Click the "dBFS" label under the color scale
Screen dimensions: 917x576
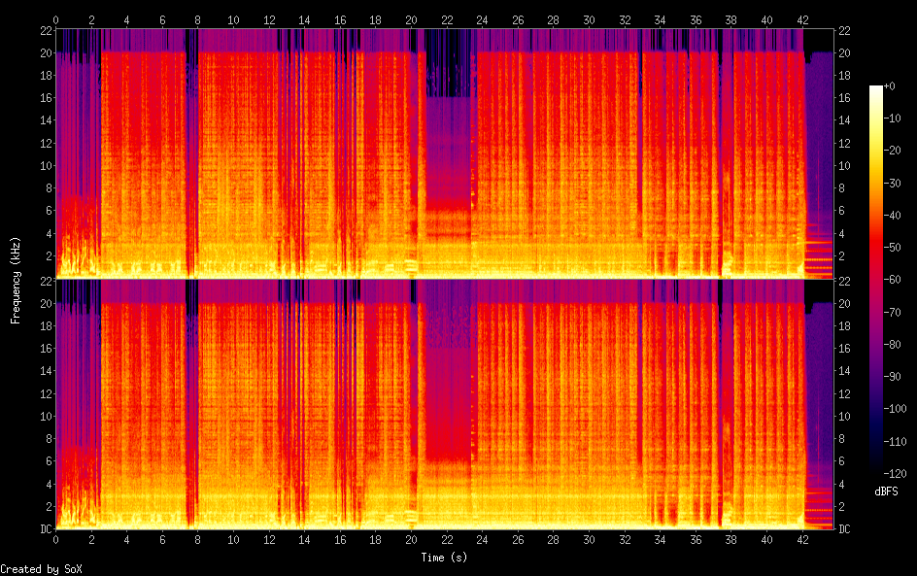(885, 492)
